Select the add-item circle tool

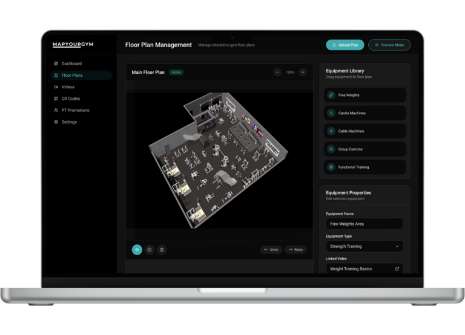tap(150, 250)
